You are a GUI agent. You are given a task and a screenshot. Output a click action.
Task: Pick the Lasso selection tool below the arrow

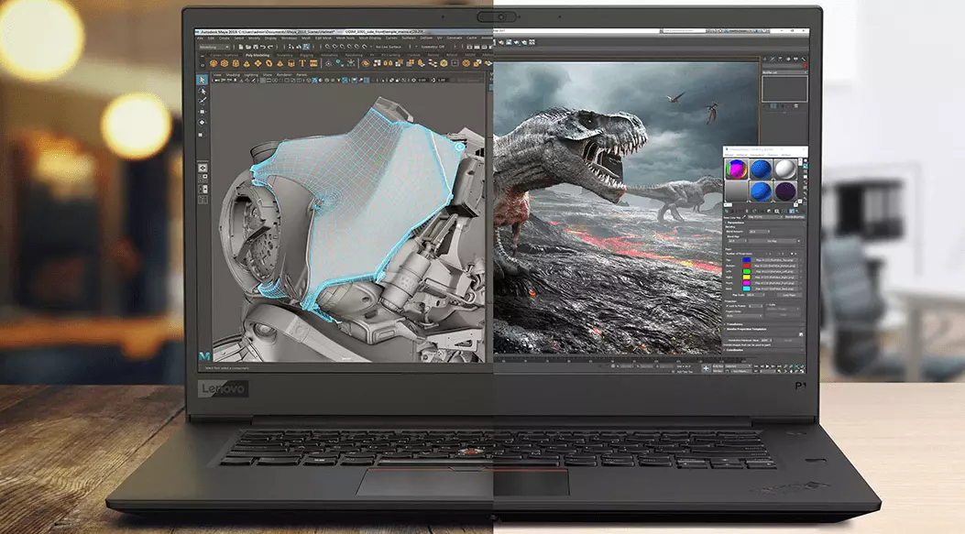pos(202,92)
